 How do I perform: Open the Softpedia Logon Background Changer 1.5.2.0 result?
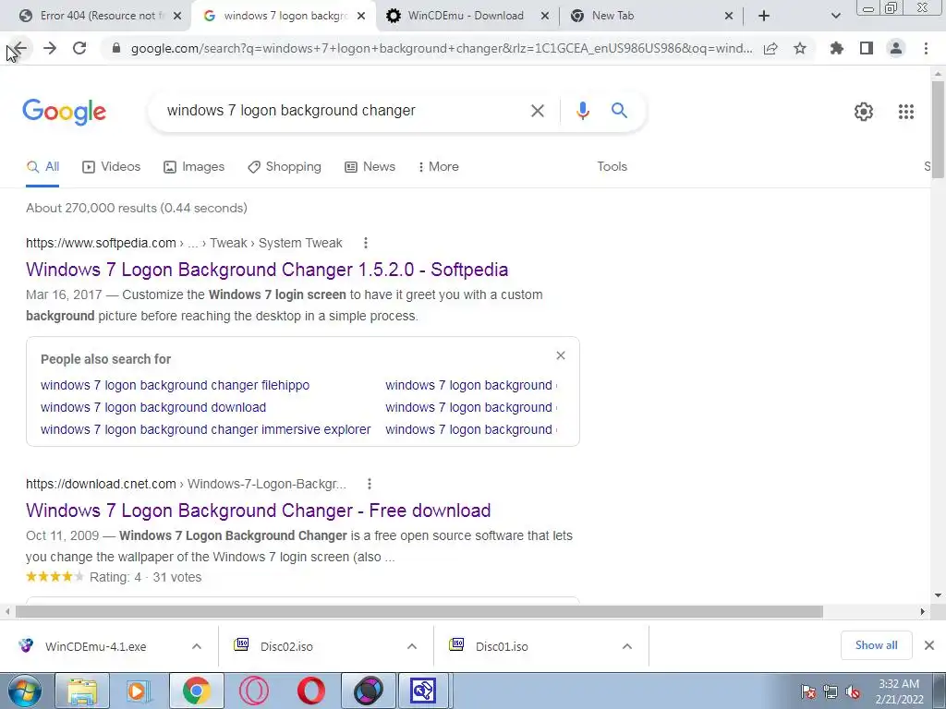click(x=267, y=270)
